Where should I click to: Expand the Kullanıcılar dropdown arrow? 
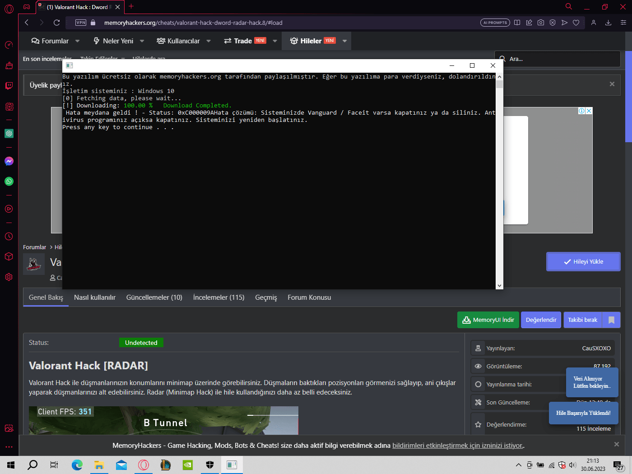209,41
